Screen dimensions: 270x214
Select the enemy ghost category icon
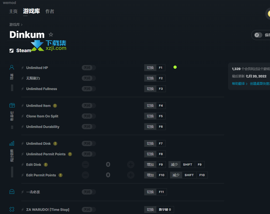tap(12, 192)
